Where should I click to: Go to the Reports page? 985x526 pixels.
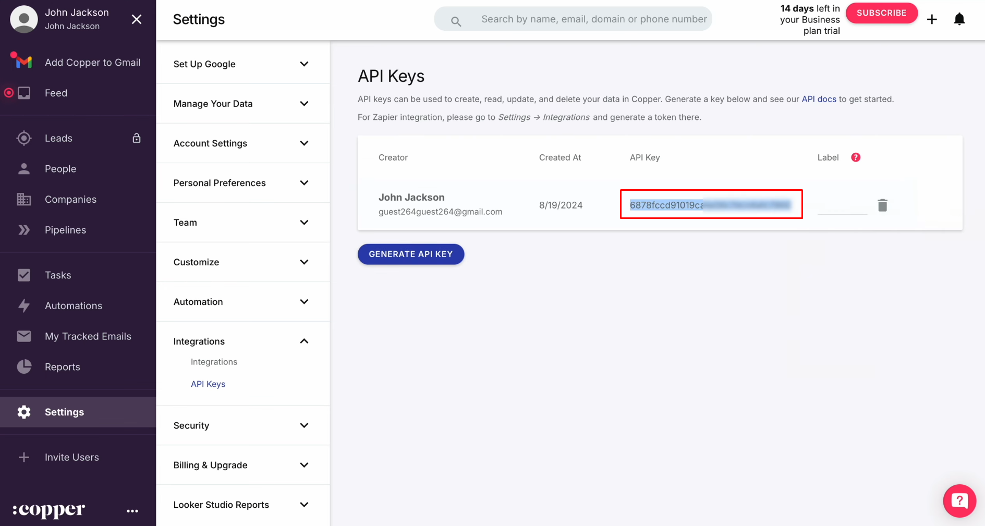tap(63, 367)
